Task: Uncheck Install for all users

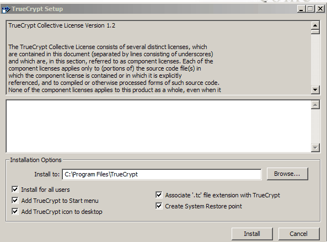Action: point(15,189)
